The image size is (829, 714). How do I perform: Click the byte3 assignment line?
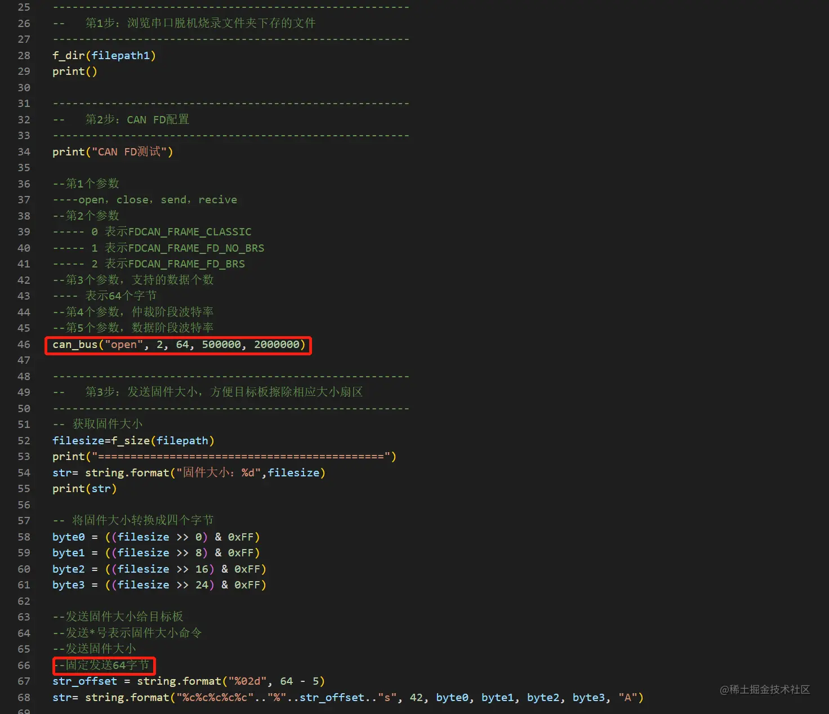pos(159,584)
